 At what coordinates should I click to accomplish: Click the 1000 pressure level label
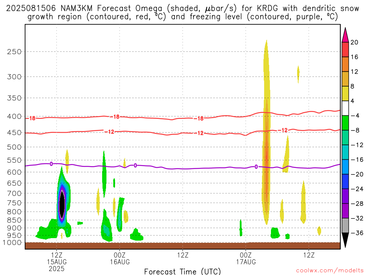point(12,243)
